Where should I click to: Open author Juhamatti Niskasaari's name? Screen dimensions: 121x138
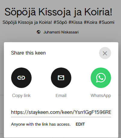(x=61, y=32)
